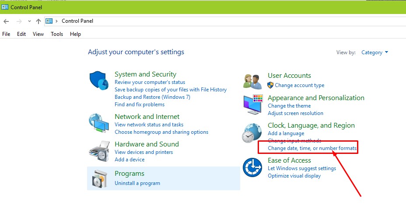Open Ease of Access category heading
Image resolution: width=406 pixels, height=223 pixels.
[289, 160]
